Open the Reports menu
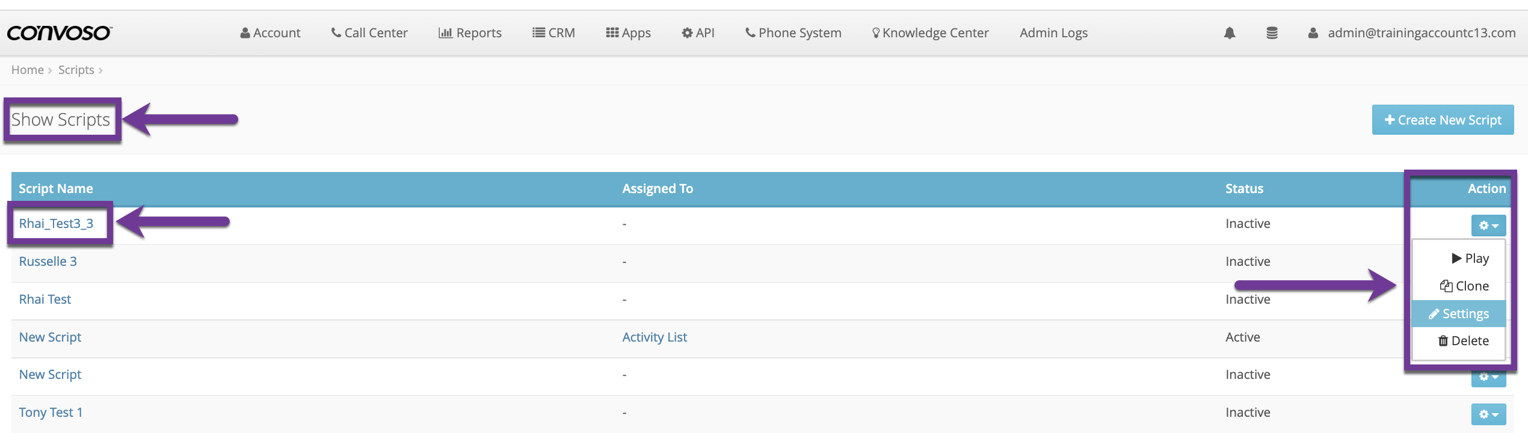Viewport: 1528px width, 433px height. [x=470, y=33]
